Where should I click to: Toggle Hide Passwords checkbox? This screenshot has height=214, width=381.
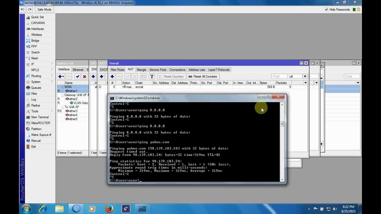click(x=326, y=10)
